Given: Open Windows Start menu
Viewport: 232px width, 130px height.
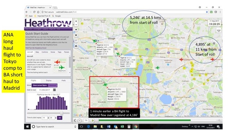Looking at the screenshot, I should [27, 127].
